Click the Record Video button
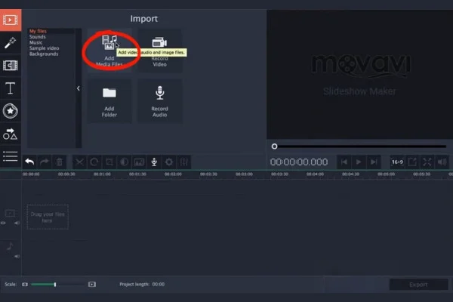The width and height of the screenshot is (453, 302). [160, 51]
